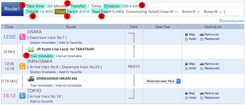
Task: Click the total amount 14,400
Action: coord(45,12)
